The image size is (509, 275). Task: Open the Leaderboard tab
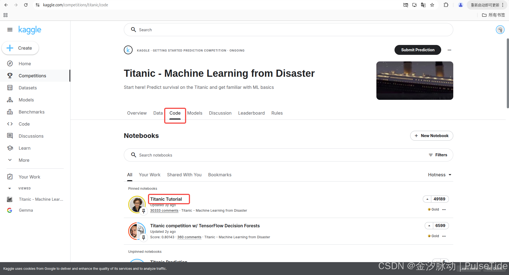(x=251, y=113)
